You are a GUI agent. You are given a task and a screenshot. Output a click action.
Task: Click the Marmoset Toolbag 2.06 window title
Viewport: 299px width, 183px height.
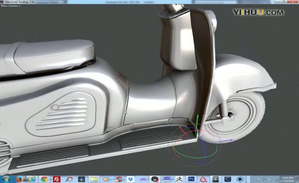[x=20, y=2]
